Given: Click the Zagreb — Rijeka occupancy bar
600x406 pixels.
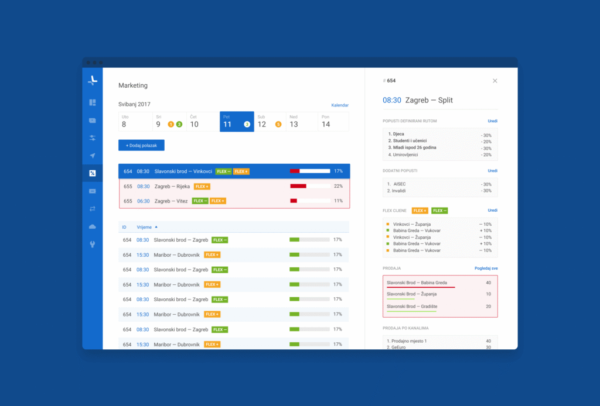Looking at the screenshot, I should pyautogui.click(x=309, y=186).
